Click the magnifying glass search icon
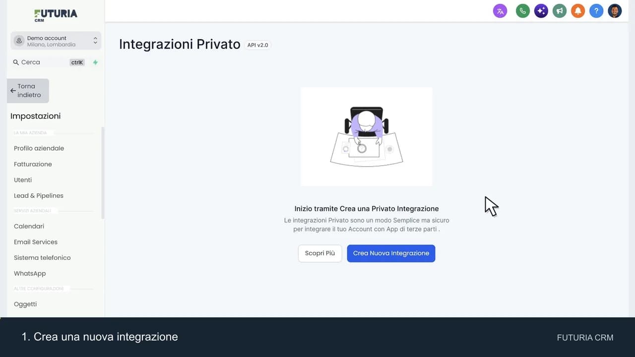Screen dimensions: 635x357 pos(16,62)
